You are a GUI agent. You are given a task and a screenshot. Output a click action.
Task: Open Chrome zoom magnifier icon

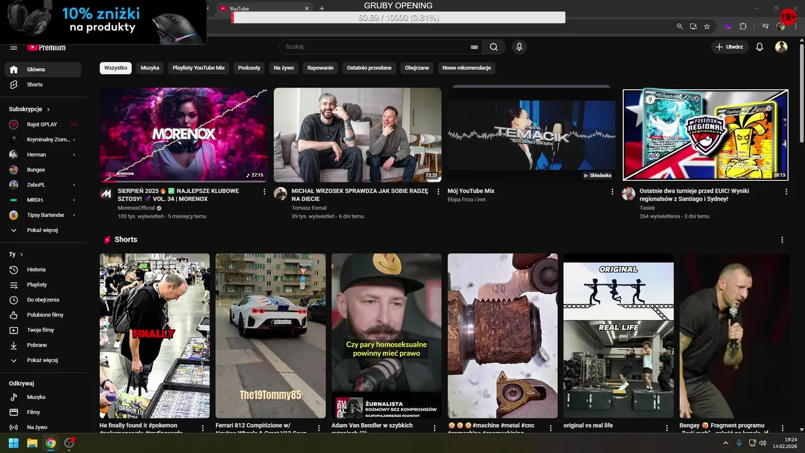click(680, 26)
